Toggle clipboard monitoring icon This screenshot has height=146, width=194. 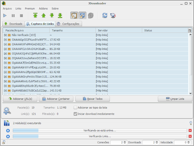pos(74,16)
